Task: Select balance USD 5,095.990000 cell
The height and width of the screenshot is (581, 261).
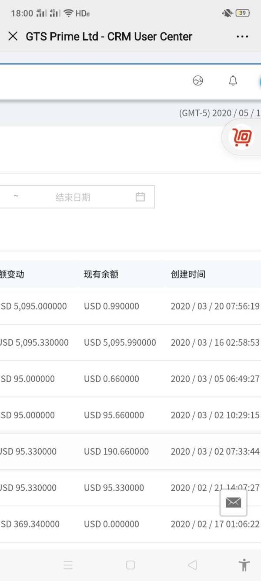Action: 120,343
